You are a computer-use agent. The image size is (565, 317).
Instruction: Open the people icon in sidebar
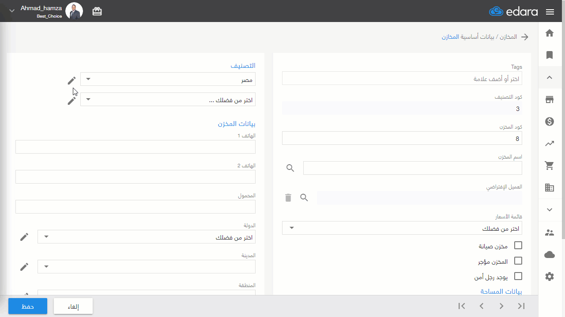click(x=550, y=232)
